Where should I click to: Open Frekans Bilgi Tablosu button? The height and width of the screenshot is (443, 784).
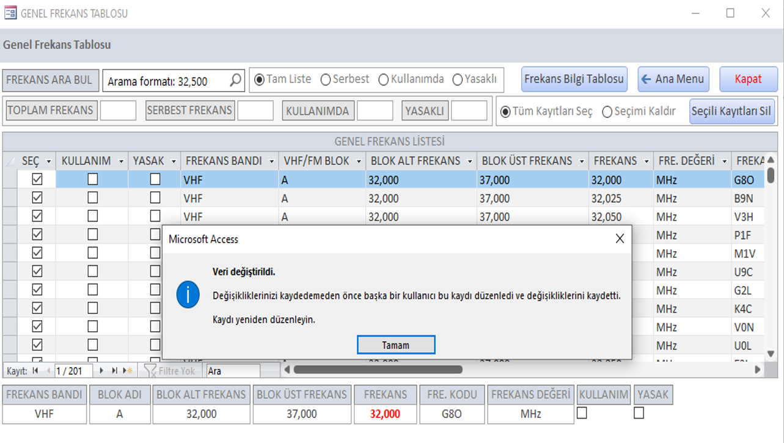pos(574,79)
